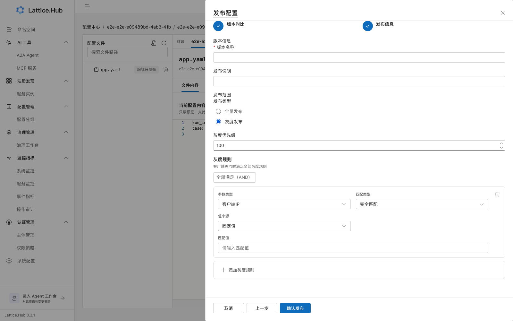Click the 命名空间 sidebar icon
Image resolution: width=513 pixels, height=321 pixels.
[x=9, y=30]
